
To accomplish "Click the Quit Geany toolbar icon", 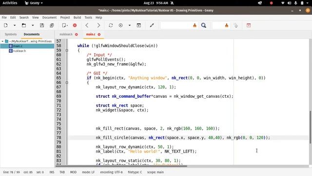I will click(249, 25).
